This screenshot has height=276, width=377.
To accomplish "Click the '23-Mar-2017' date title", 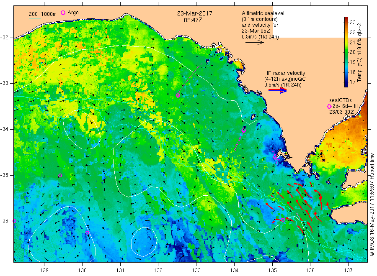I will coord(194,13).
